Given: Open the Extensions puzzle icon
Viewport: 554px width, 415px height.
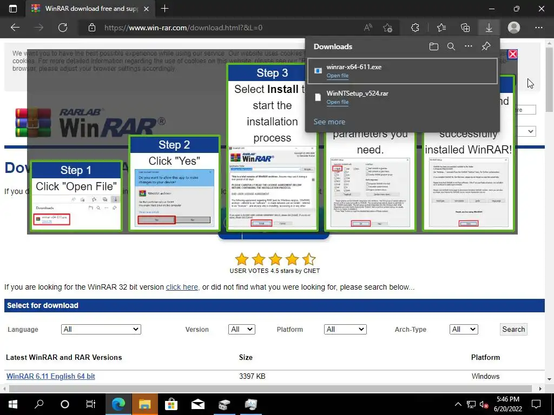Looking at the screenshot, I should [x=415, y=28].
